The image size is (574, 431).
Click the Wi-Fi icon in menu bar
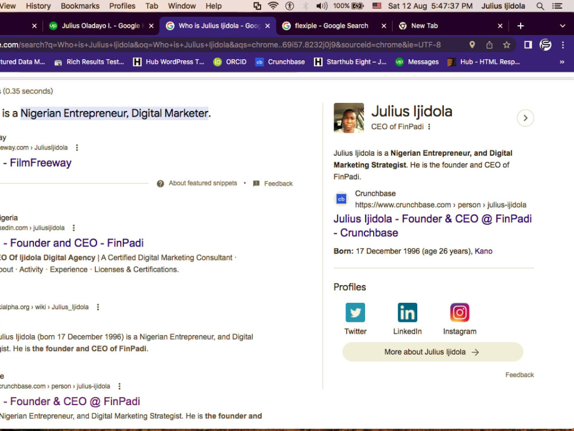[273, 6]
